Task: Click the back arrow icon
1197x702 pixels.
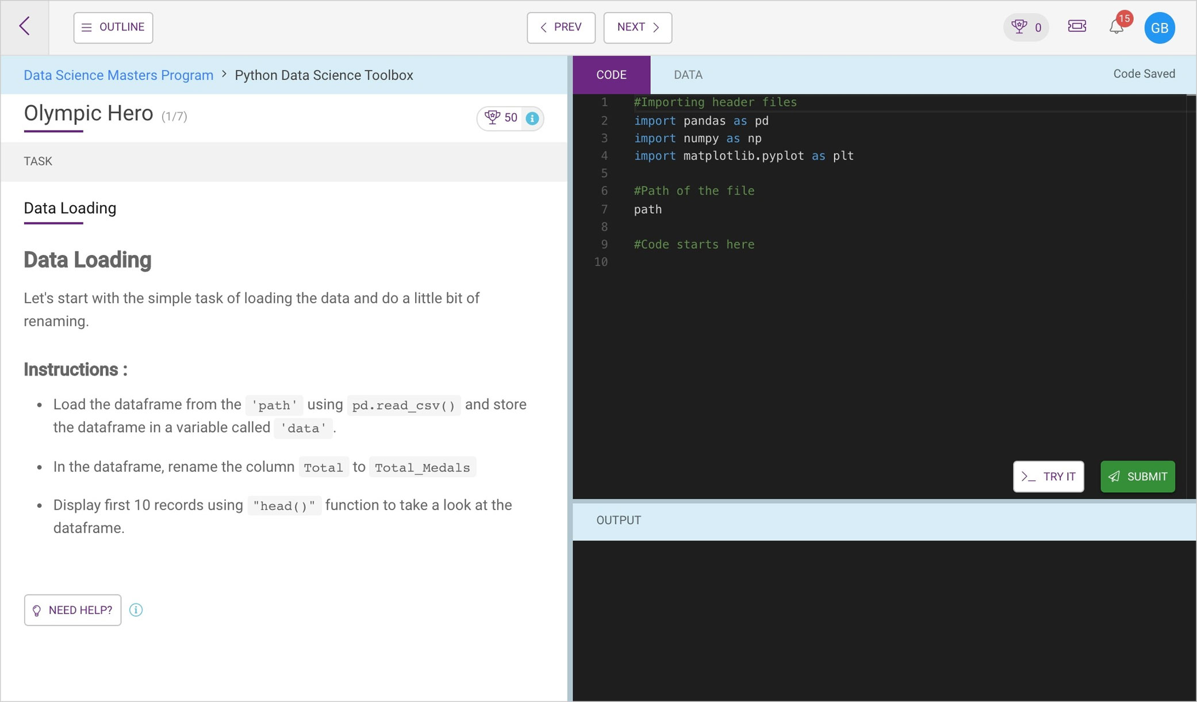Action: 24,26
